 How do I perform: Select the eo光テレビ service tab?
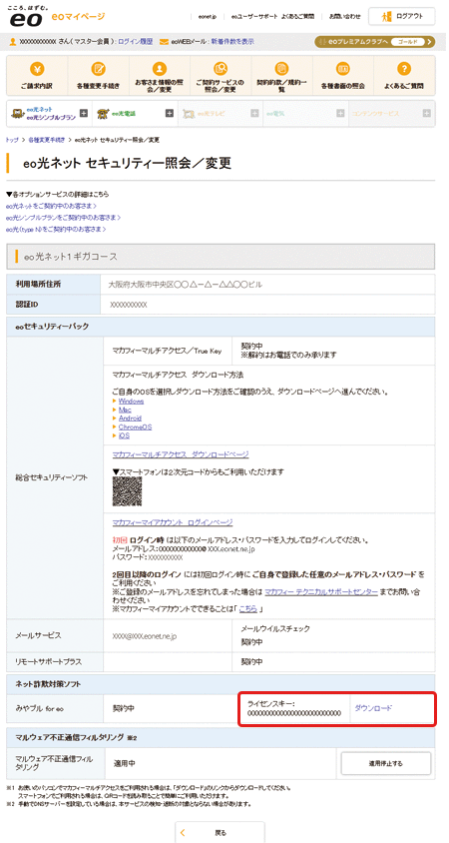point(221,113)
